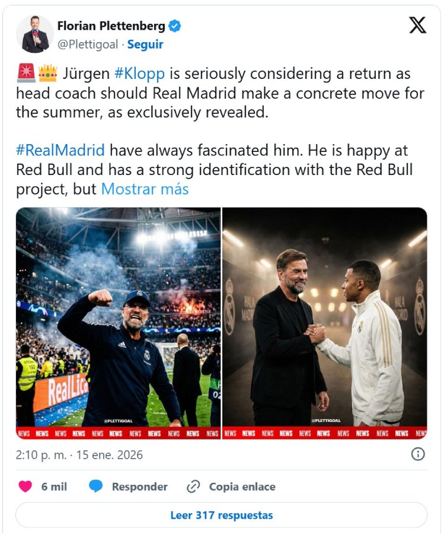Open Florian Plettenberg's profile picture
Viewport: 444px width, 534px height.
click(x=35, y=34)
